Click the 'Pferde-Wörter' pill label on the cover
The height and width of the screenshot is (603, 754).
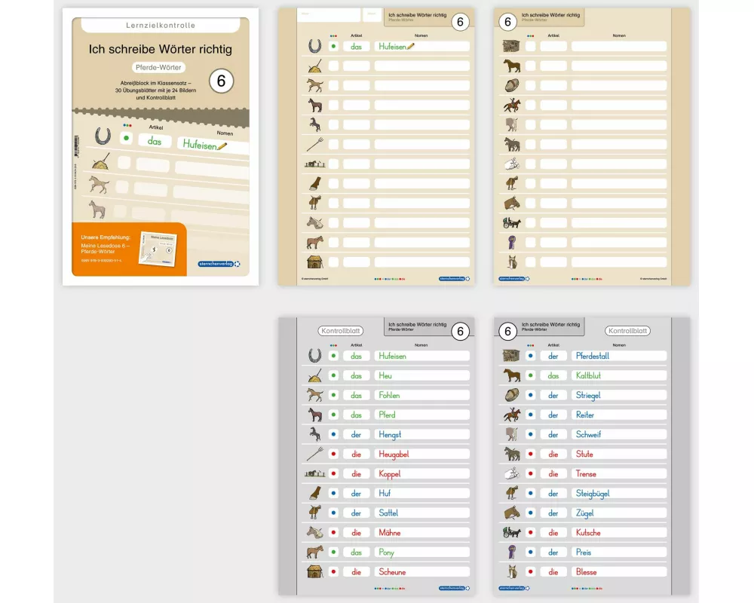[x=159, y=67]
